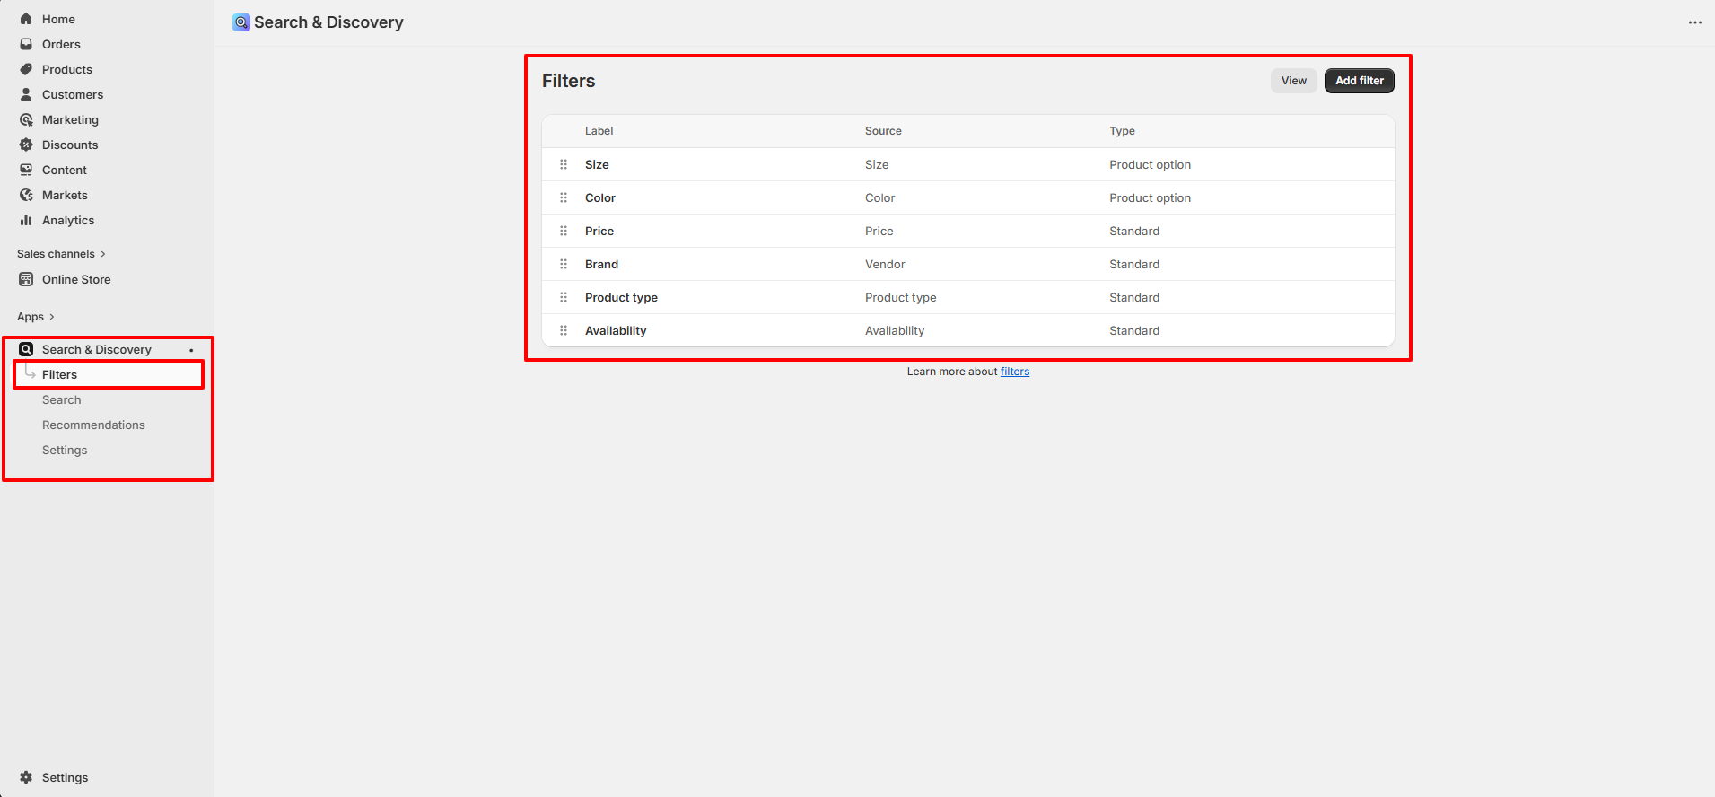The height and width of the screenshot is (797, 1715).
Task: Click the Settings gear icon
Action: (26, 777)
